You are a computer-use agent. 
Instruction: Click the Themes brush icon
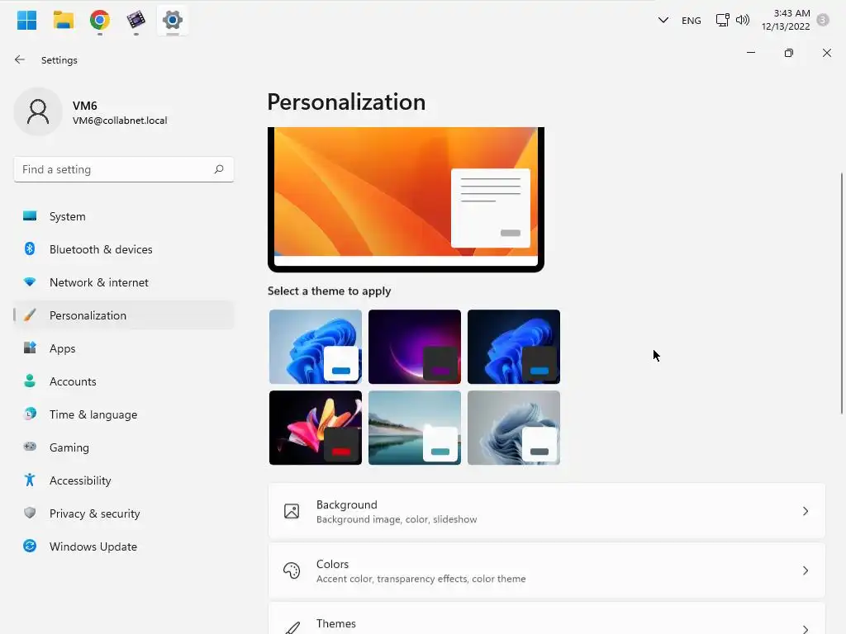pyautogui.click(x=292, y=628)
